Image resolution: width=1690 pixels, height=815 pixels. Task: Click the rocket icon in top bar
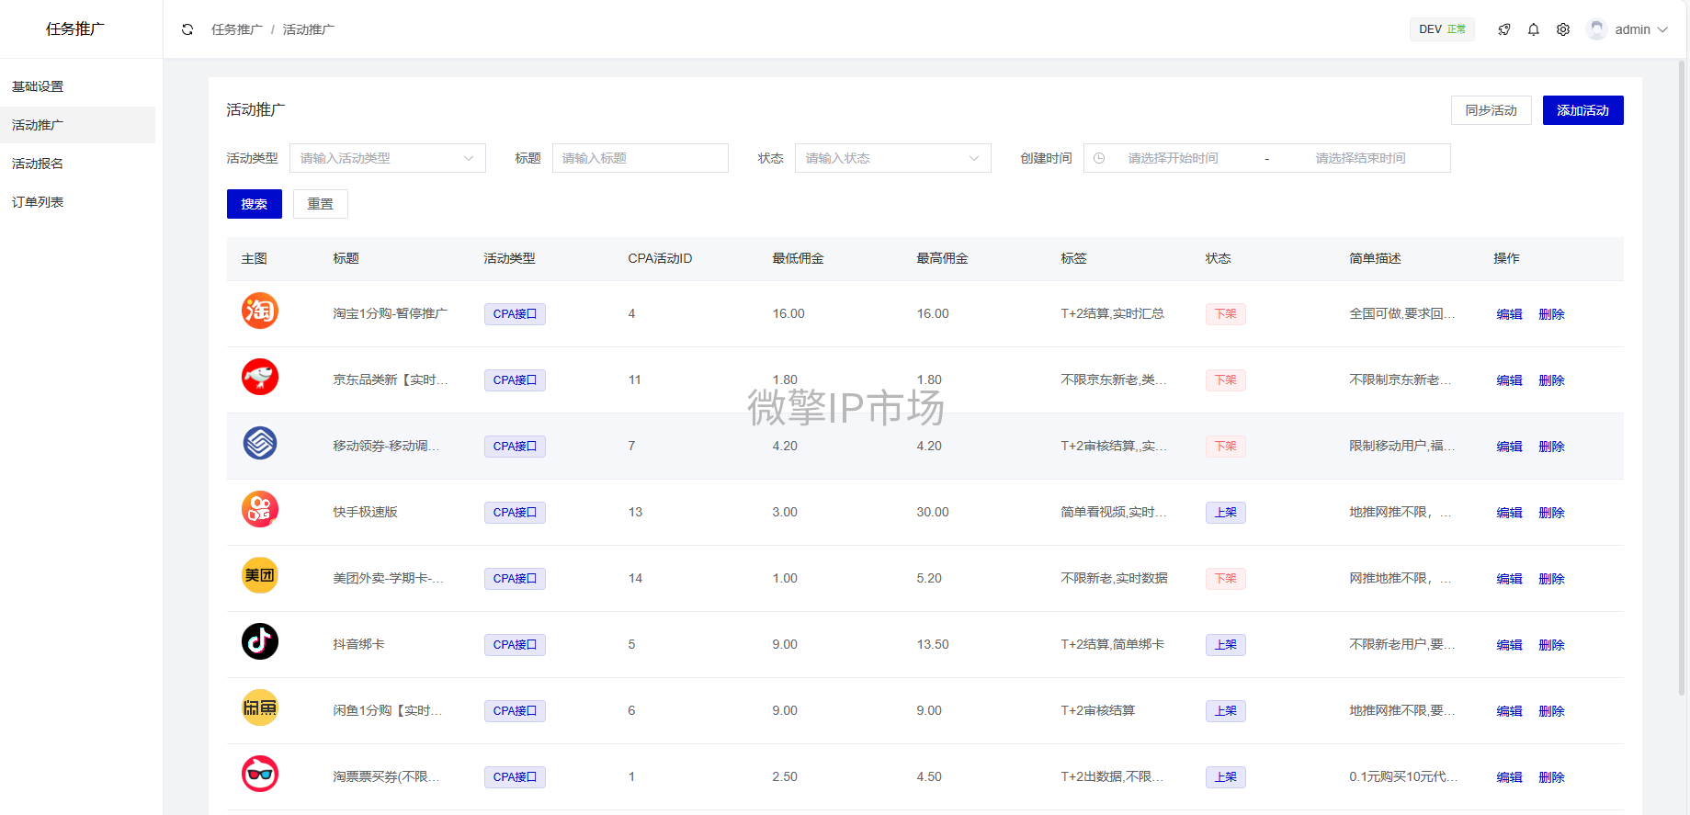[x=1503, y=29]
